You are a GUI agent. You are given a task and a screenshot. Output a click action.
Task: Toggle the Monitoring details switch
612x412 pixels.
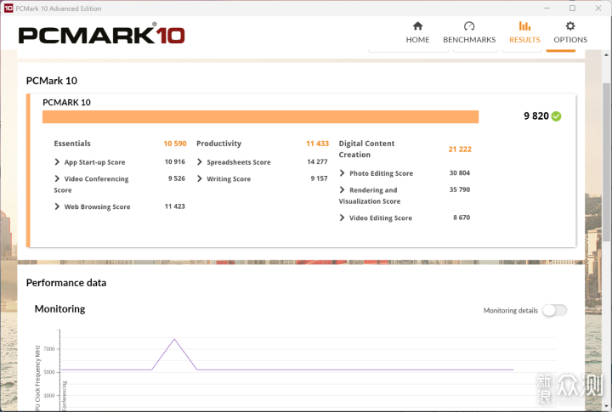[x=554, y=311]
